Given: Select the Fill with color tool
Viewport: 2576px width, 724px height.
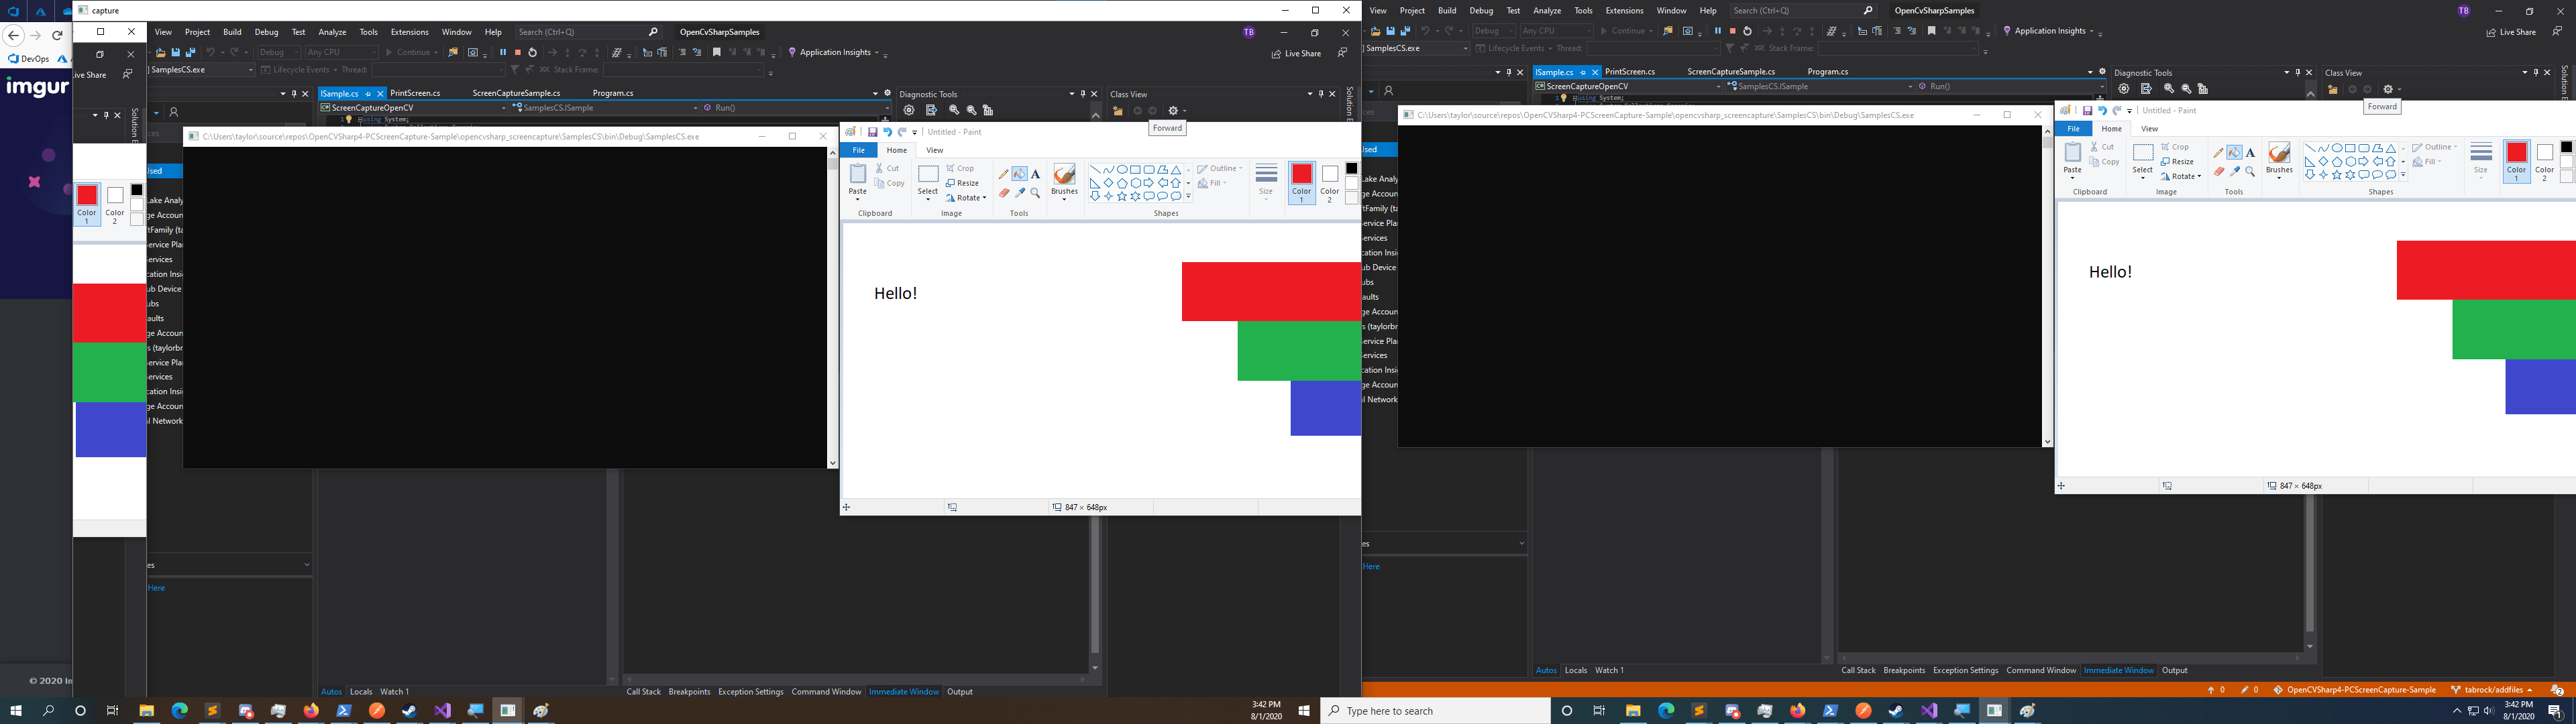Looking at the screenshot, I should click(1019, 173).
